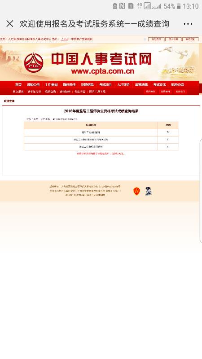
Task: Click the small page icon beside 设为首页
Action: tap(145, 39)
